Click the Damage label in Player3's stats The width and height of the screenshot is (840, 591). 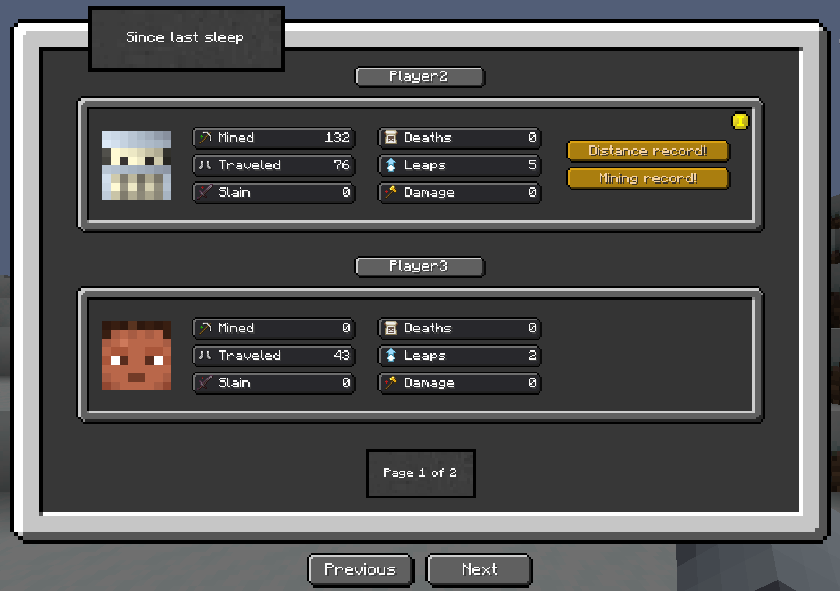pos(429,383)
